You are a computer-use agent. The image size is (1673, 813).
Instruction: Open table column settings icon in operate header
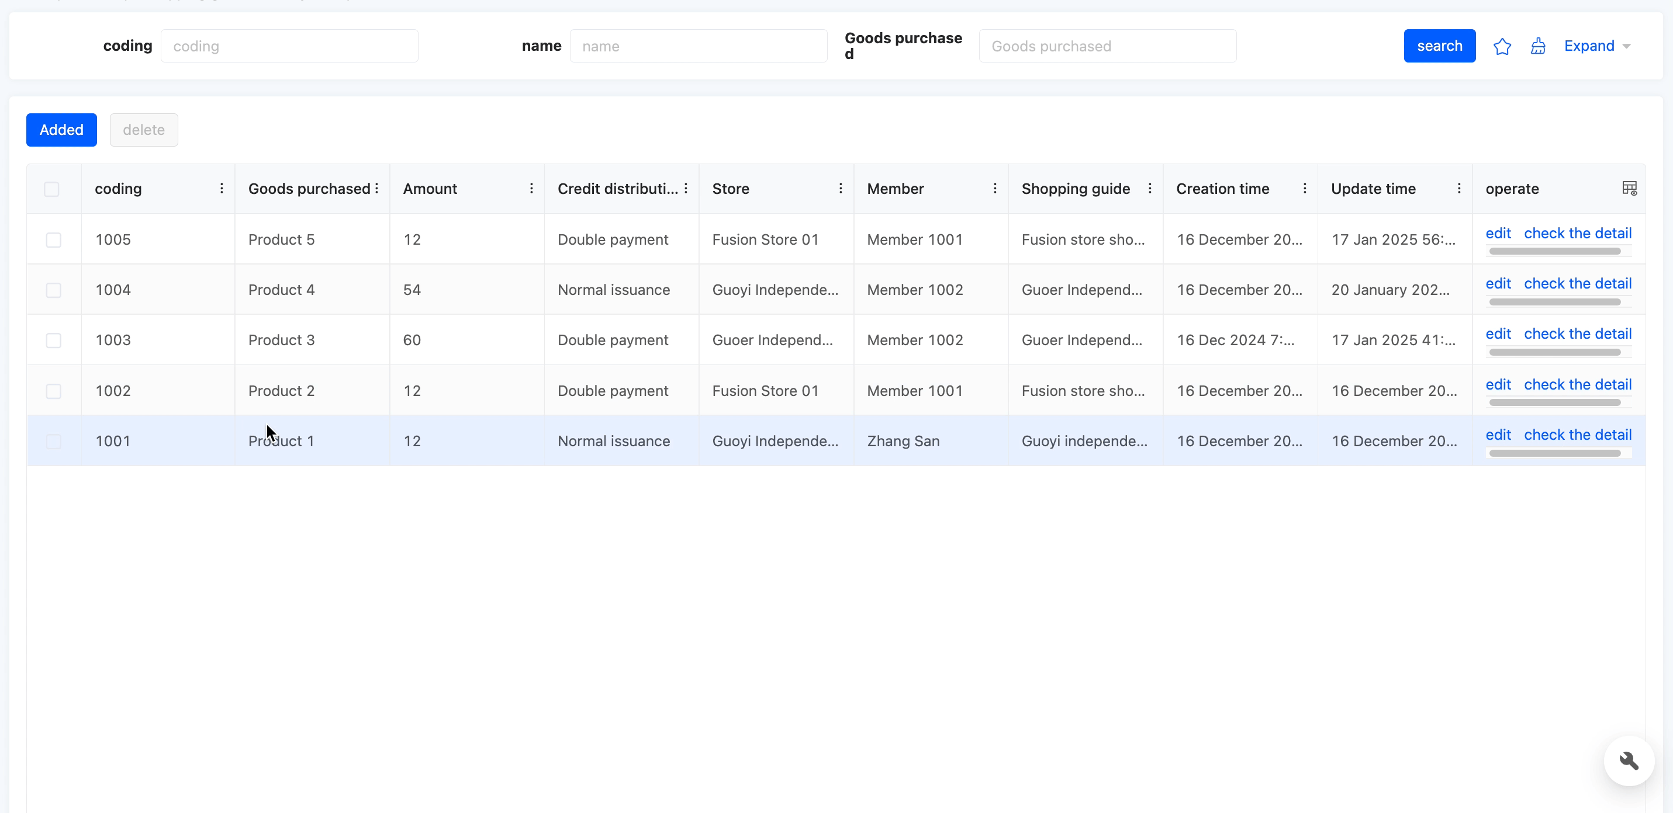click(x=1629, y=188)
